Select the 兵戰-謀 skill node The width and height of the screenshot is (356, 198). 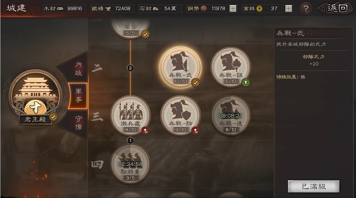click(x=231, y=67)
